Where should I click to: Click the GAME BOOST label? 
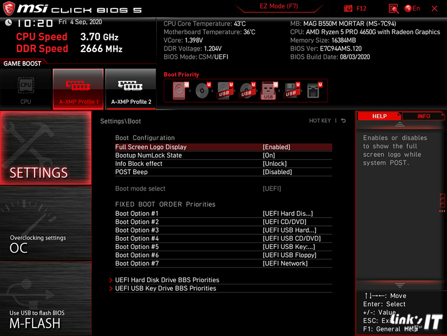22,63
